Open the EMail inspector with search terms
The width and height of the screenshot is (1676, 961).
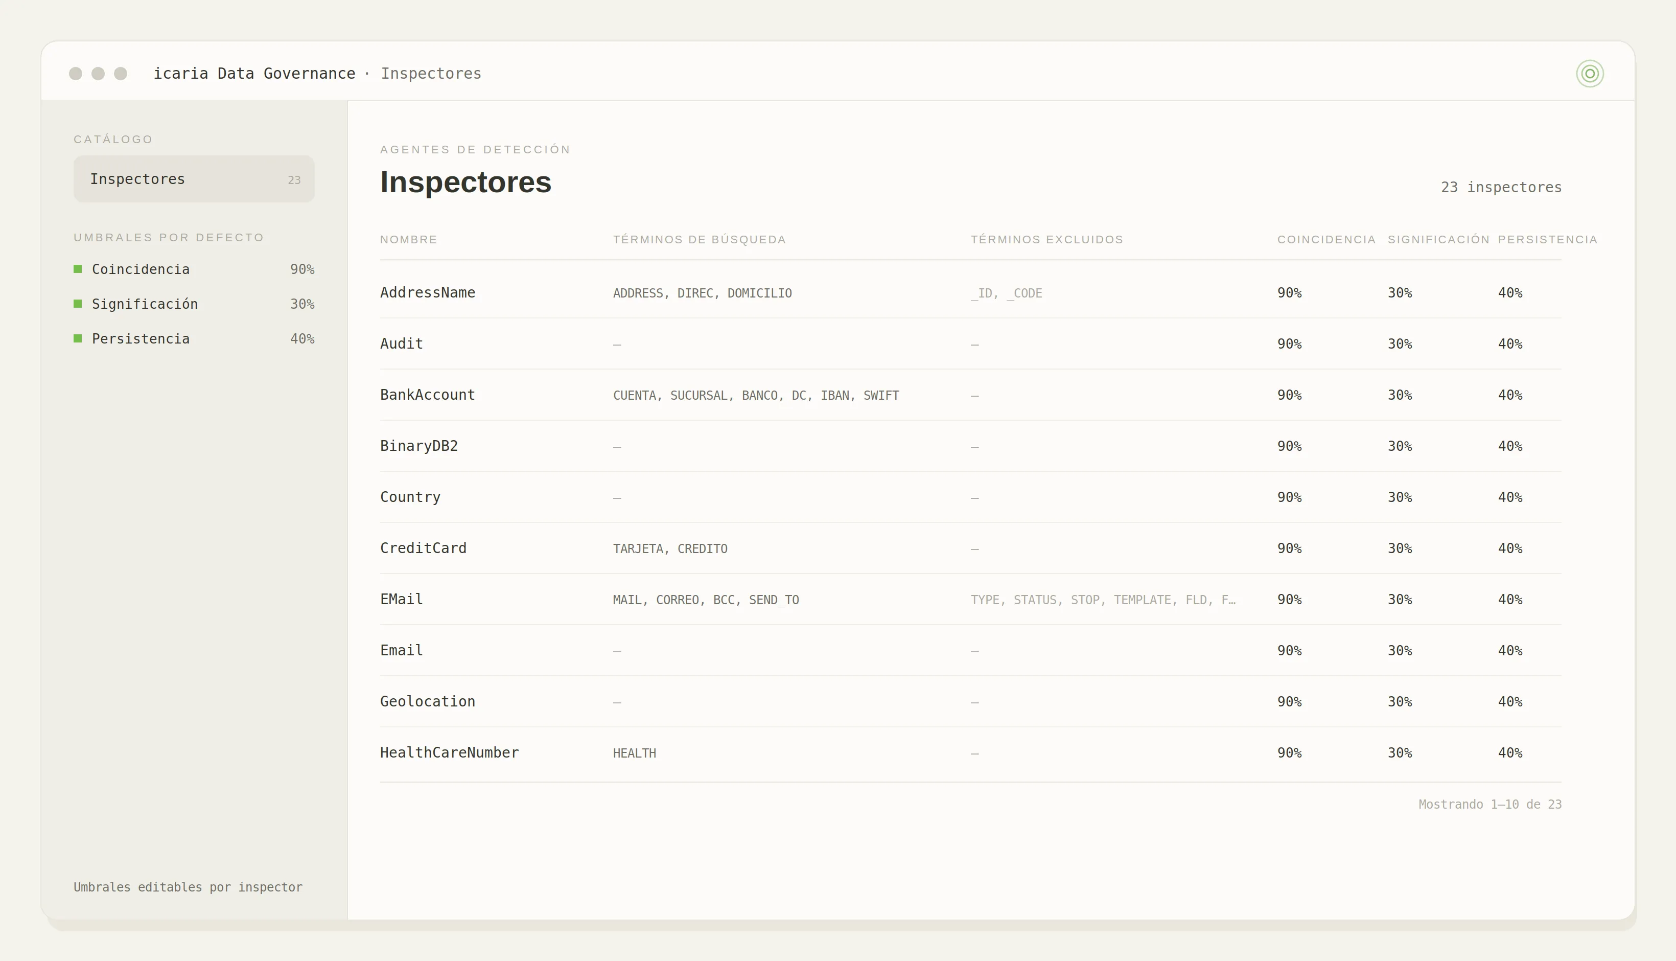pyautogui.click(x=970, y=599)
